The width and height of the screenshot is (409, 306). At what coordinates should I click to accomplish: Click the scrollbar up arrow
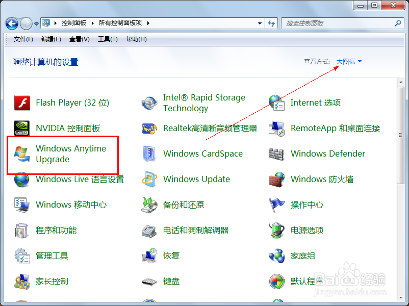(x=400, y=83)
